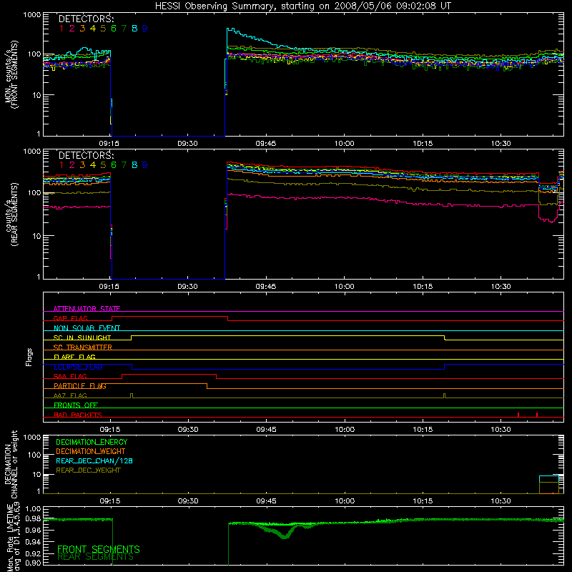Click cyan detector 8 legend in front panel

tap(134, 29)
